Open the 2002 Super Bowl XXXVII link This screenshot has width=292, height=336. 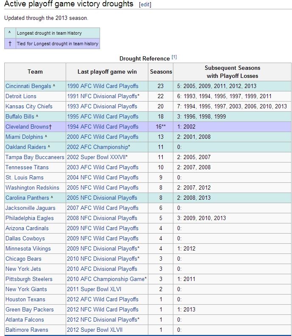[96, 157]
